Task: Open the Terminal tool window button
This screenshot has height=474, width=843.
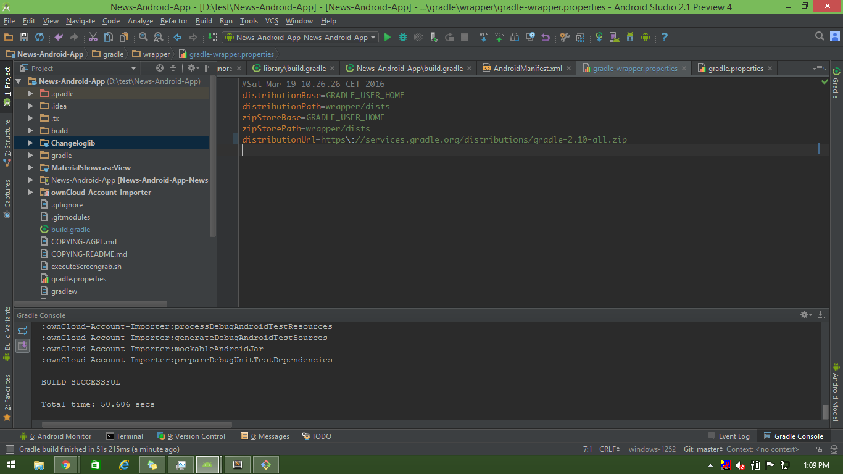Action: click(125, 436)
